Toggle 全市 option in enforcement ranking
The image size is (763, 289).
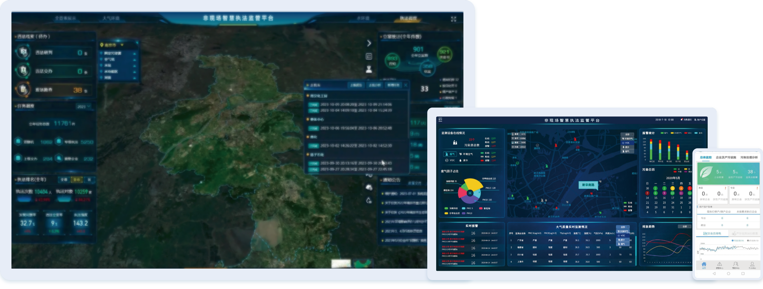click(77, 180)
